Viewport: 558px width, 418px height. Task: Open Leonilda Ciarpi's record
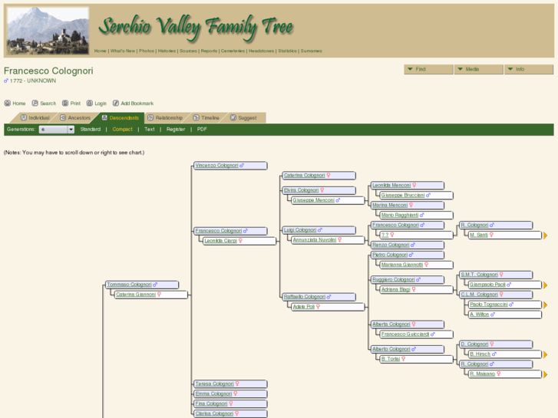pyautogui.click(x=220, y=241)
